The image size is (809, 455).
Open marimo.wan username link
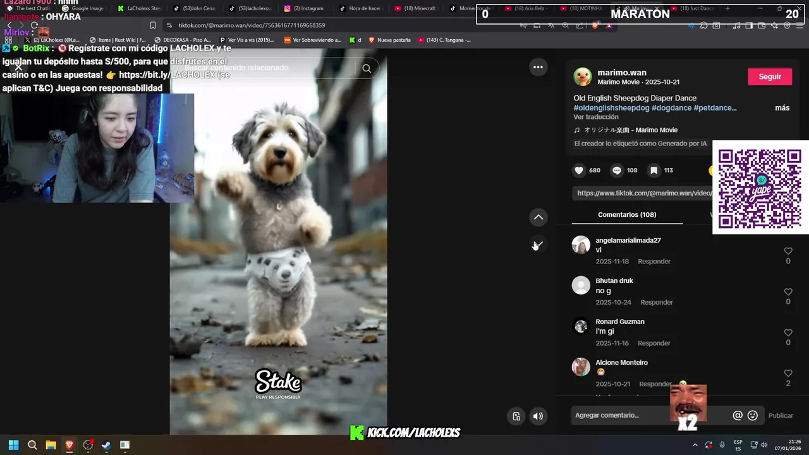click(x=621, y=73)
